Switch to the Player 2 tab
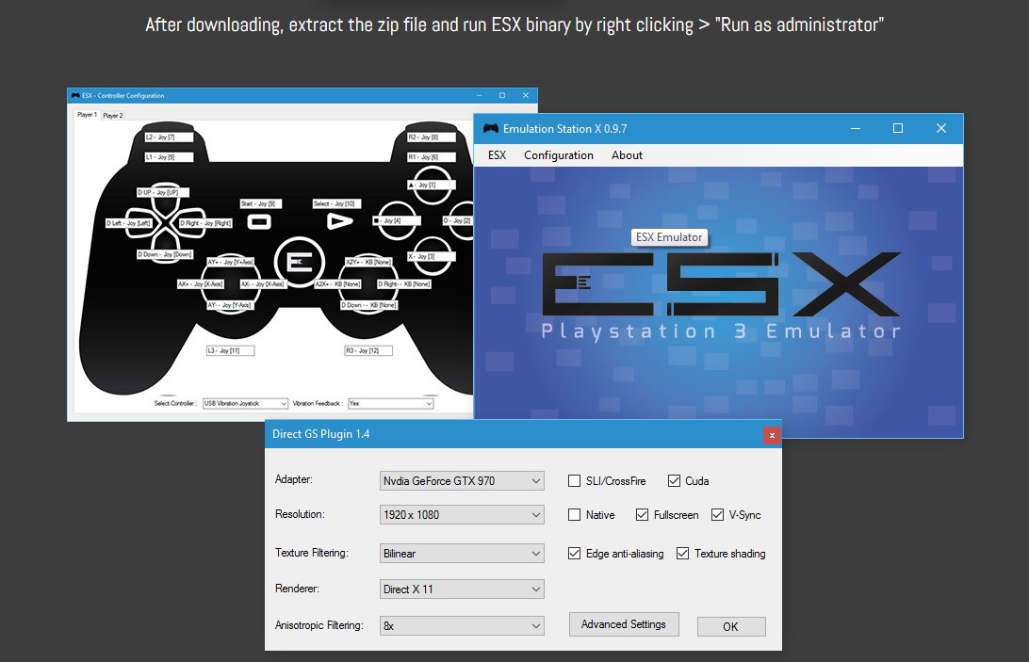The width and height of the screenshot is (1029, 662). [x=113, y=116]
